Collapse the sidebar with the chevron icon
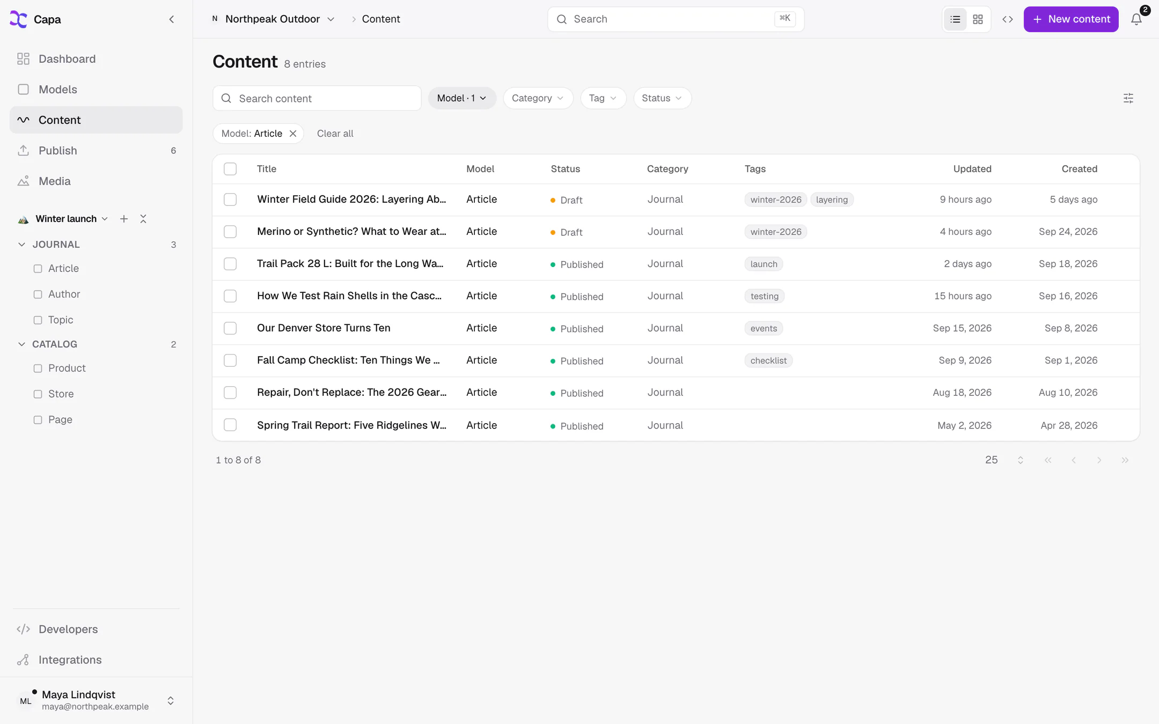The width and height of the screenshot is (1159, 724). [x=172, y=19]
